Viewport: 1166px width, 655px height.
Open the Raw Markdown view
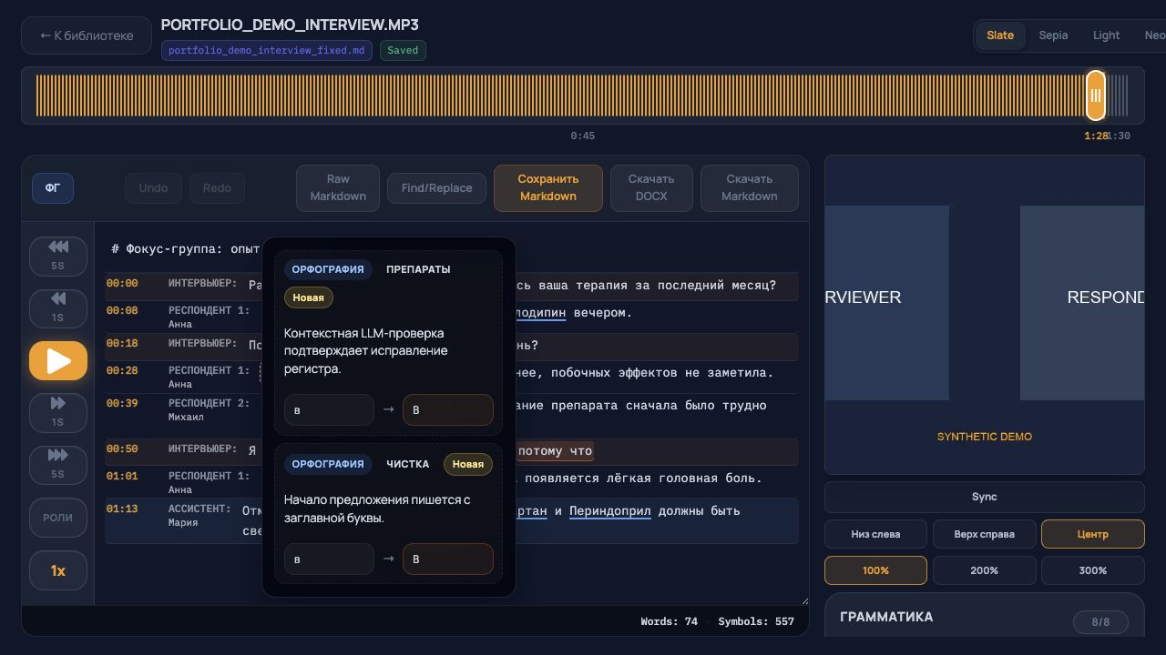pyautogui.click(x=338, y=188)
